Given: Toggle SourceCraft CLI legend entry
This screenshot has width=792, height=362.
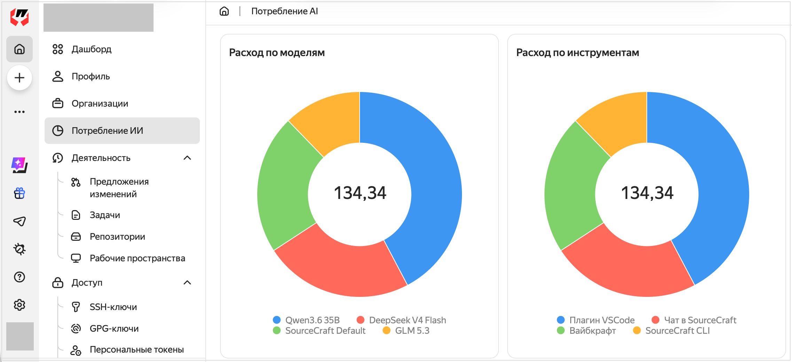Looking at the screenshot, I should point(671,331).
